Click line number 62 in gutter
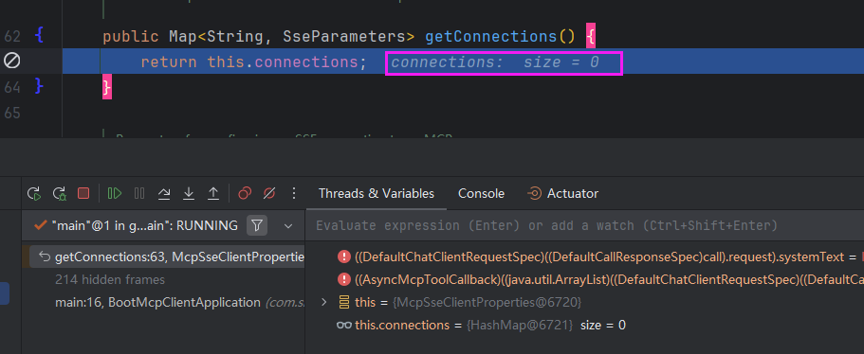 [x=12, y=37]
